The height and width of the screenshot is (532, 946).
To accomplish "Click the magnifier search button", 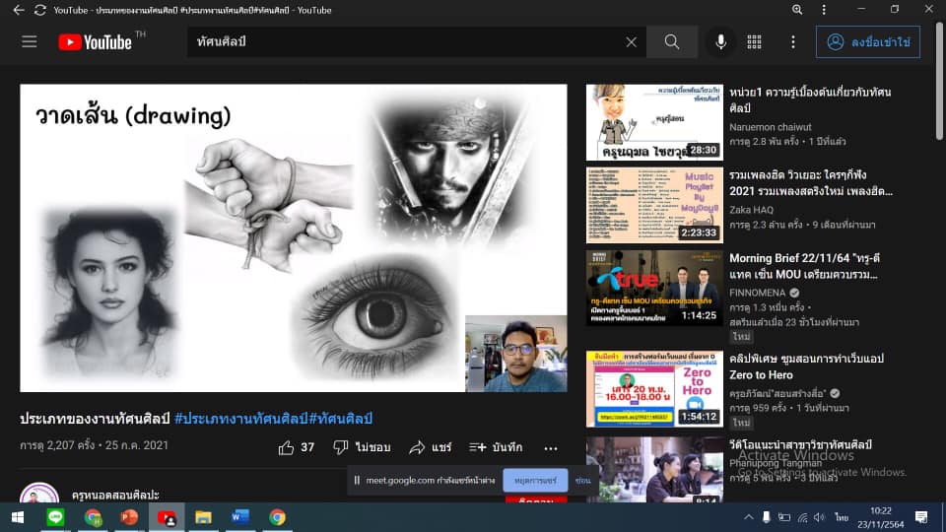I will point(672,42).
